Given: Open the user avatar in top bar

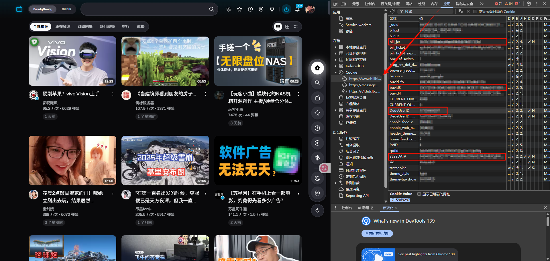Looking at the screenshot, I should click(310, 9).
